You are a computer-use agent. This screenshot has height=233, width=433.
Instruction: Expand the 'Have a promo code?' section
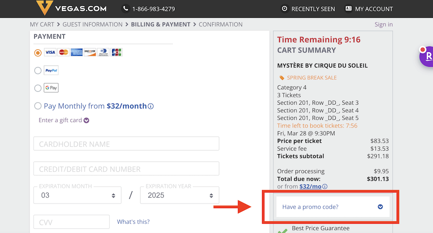tap(332, 207)
